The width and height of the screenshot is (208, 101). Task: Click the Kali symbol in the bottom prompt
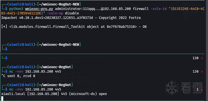23,85
